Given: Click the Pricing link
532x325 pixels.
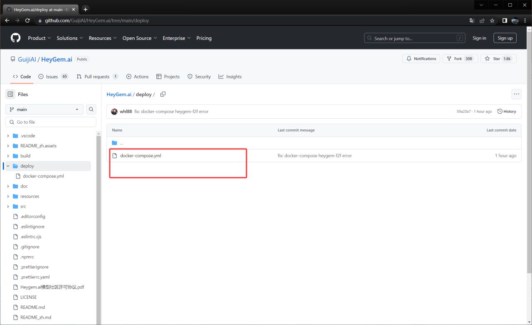Looking at the screenshot, I should click(204, 38).
